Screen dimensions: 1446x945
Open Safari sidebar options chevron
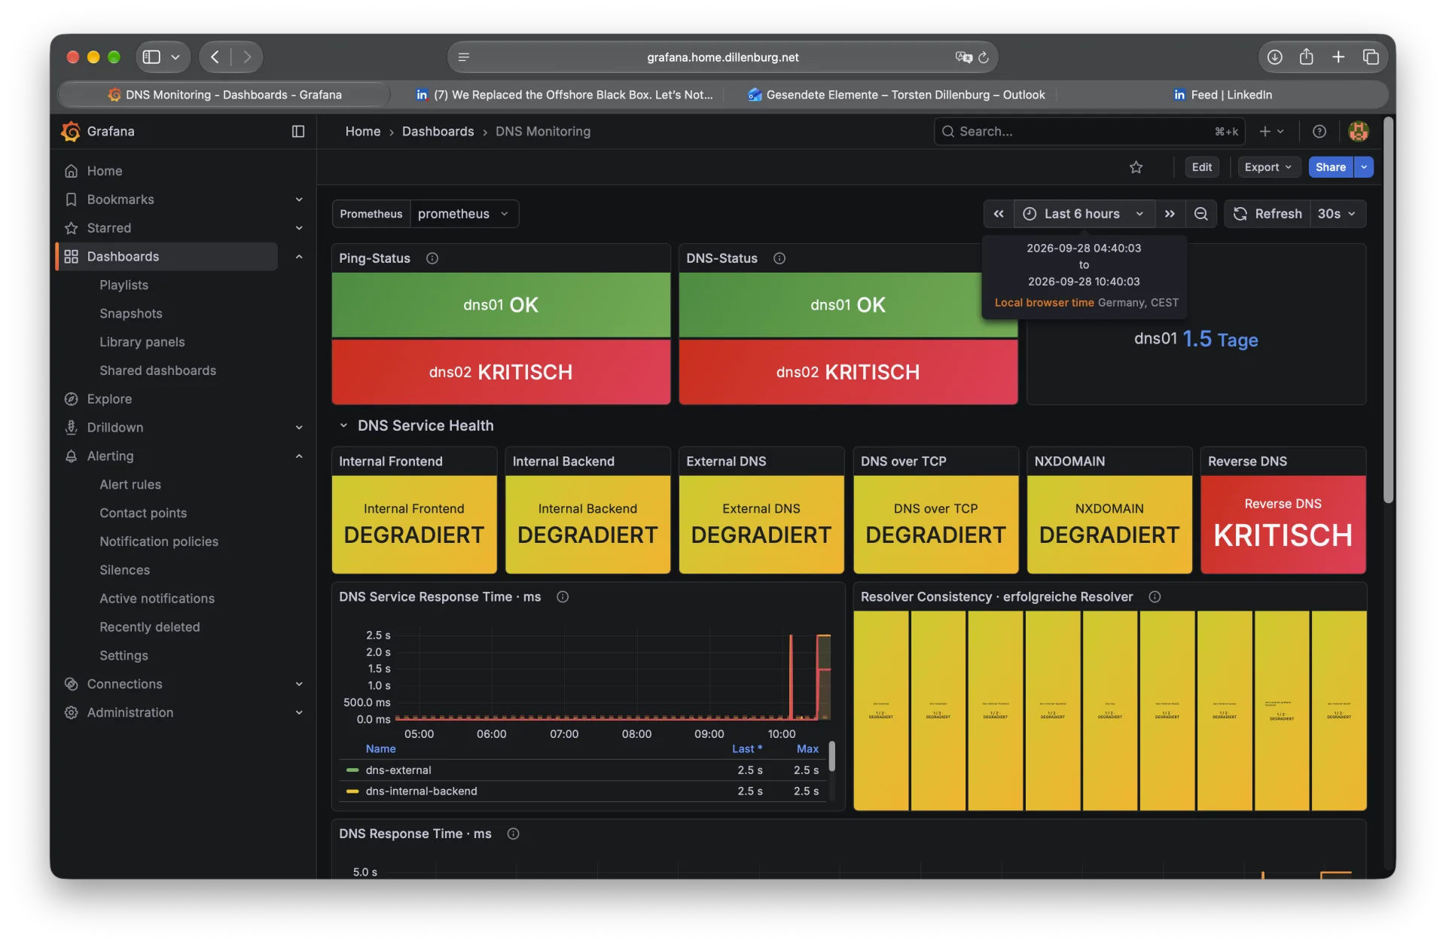tap(175, 56)
